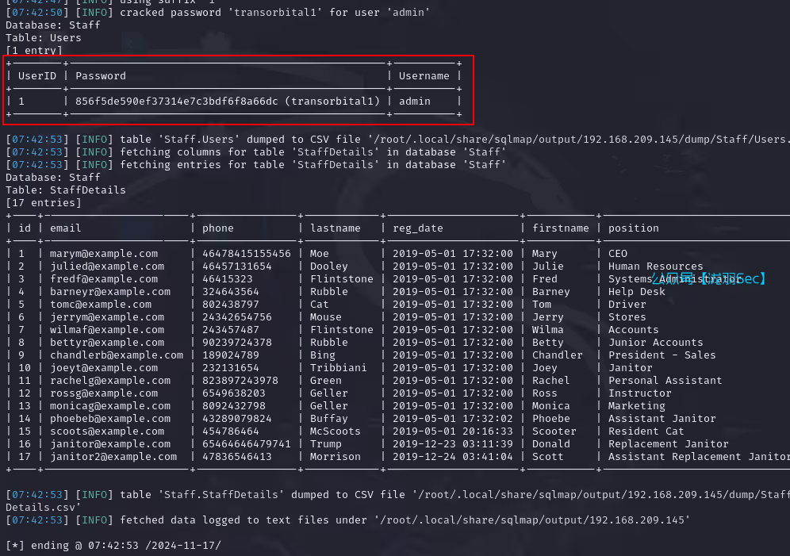
Task: Click the 'Donald' first name cell
Action: coord(551,444)
